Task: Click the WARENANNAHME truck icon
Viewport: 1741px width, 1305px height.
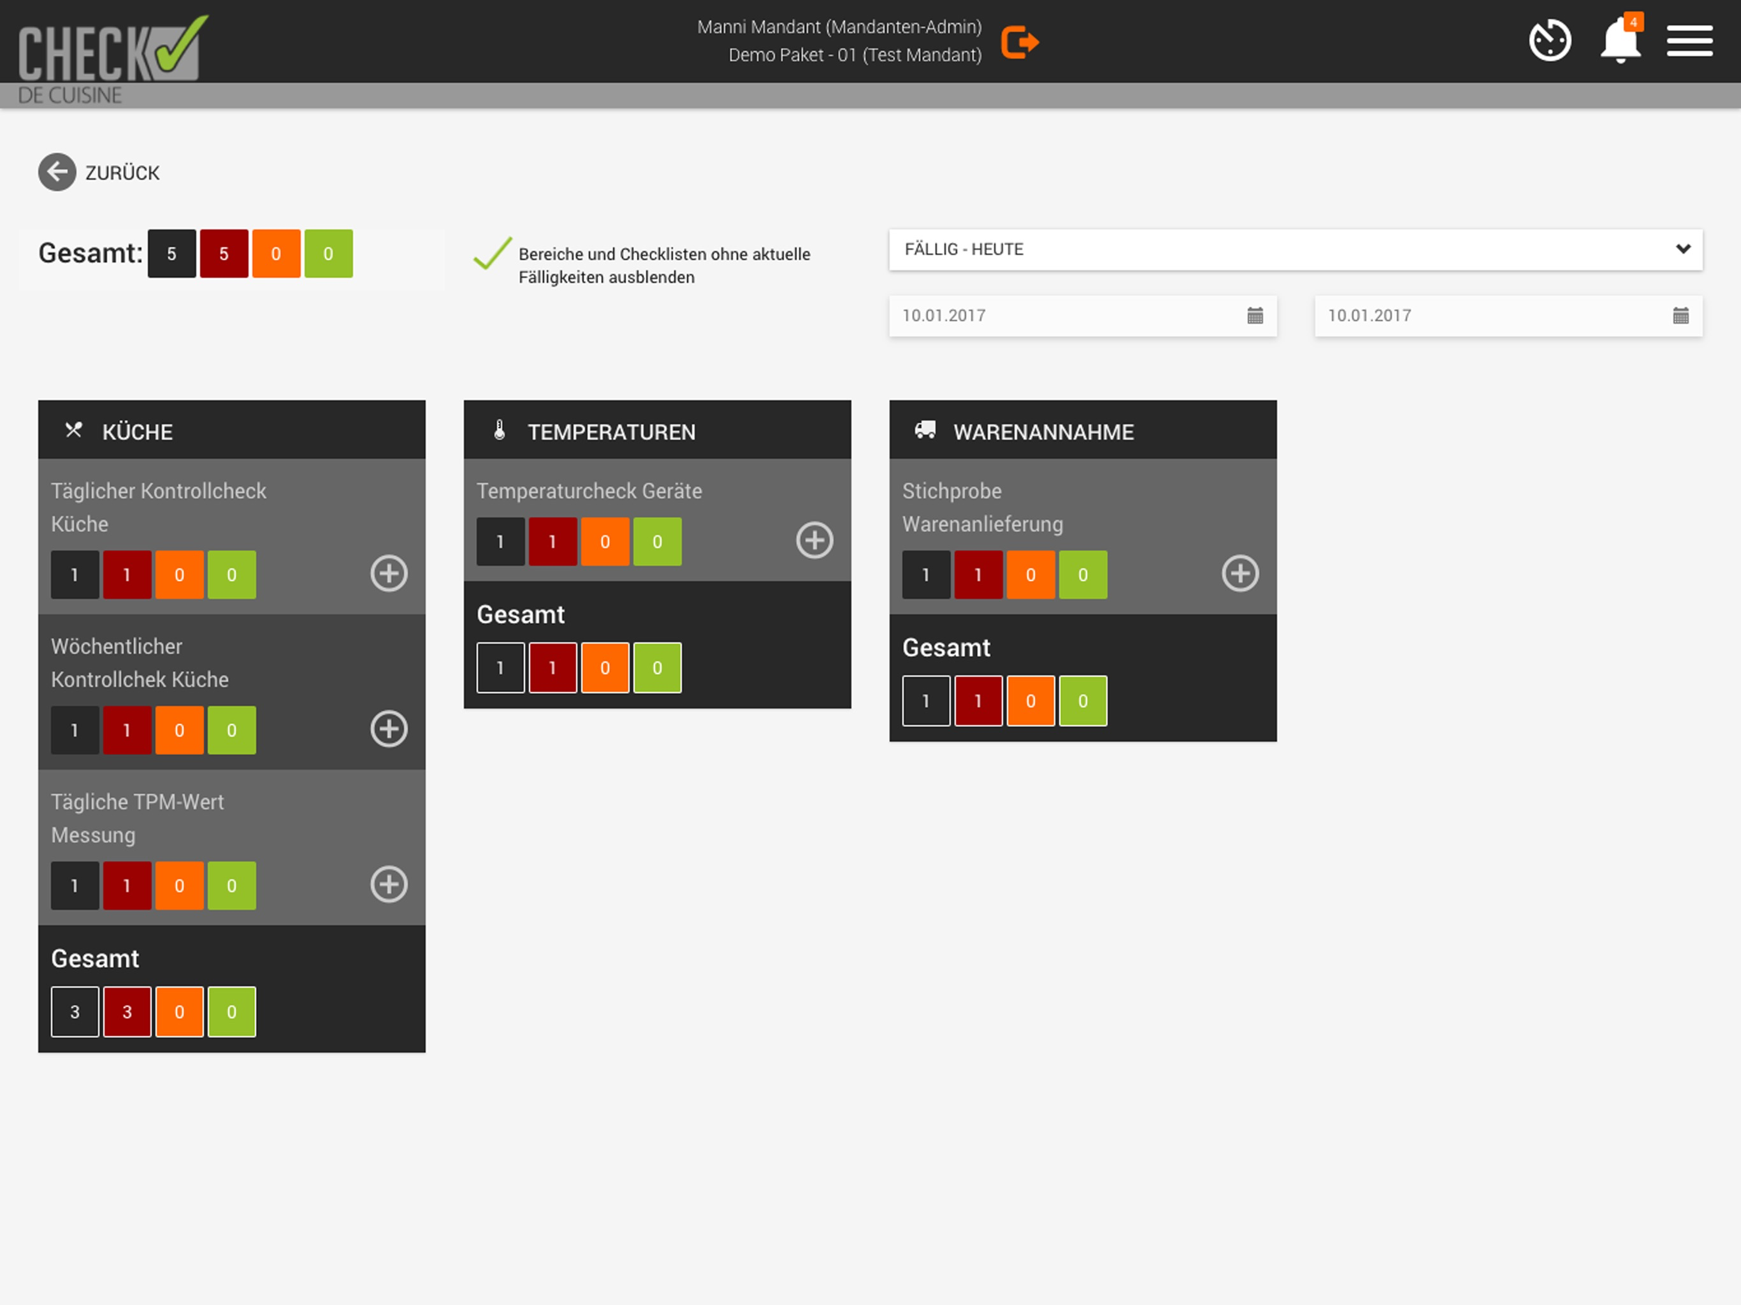Action: point(925,429)
